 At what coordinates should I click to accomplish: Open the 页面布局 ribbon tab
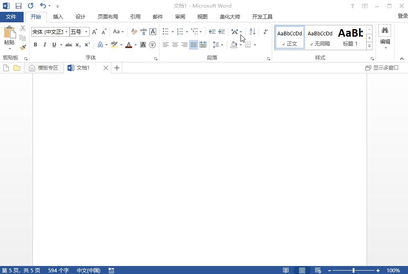pyautogui.click(x=108, y=17)
